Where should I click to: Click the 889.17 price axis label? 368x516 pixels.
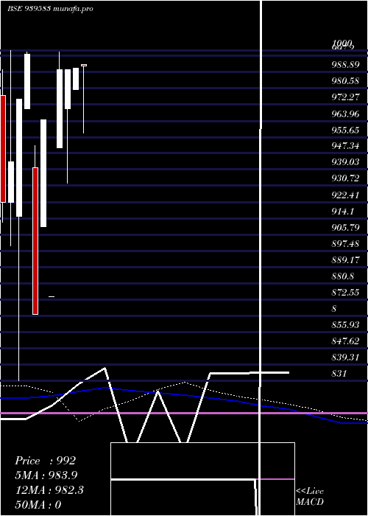tap(345, 260)
